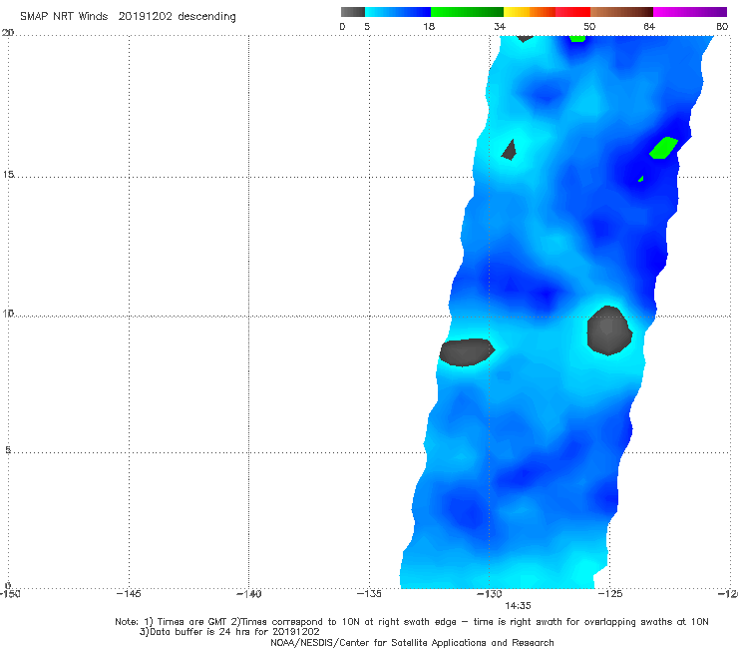The height and width of the screenshot is (649, 738).
Task: Click the cyan-to-blue 5-18 color bar segment
Action: pos(398,12)
